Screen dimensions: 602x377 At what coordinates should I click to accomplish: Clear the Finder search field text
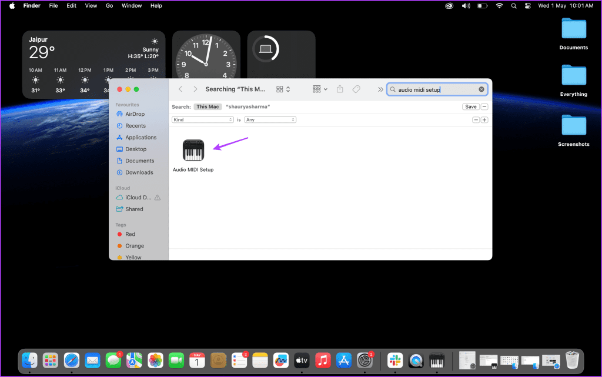(x=481, y=89)
